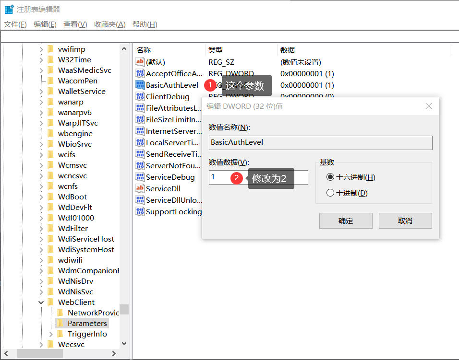Click the DWORD icon beside BasicAuthLevel
This screenshot has height=360, width=459.
point(140,85)
